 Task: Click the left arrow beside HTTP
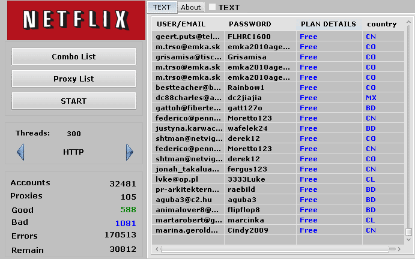20,152
